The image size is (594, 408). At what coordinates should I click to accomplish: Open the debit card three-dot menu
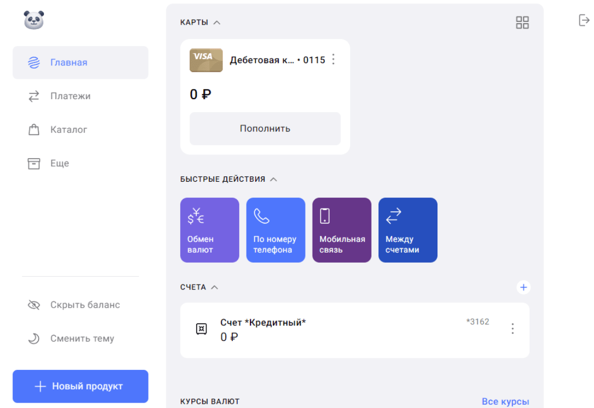pyautogui.click(x=333, y=60)
